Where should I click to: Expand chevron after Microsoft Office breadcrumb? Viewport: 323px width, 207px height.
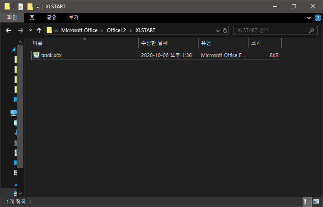tap(102, 30)
